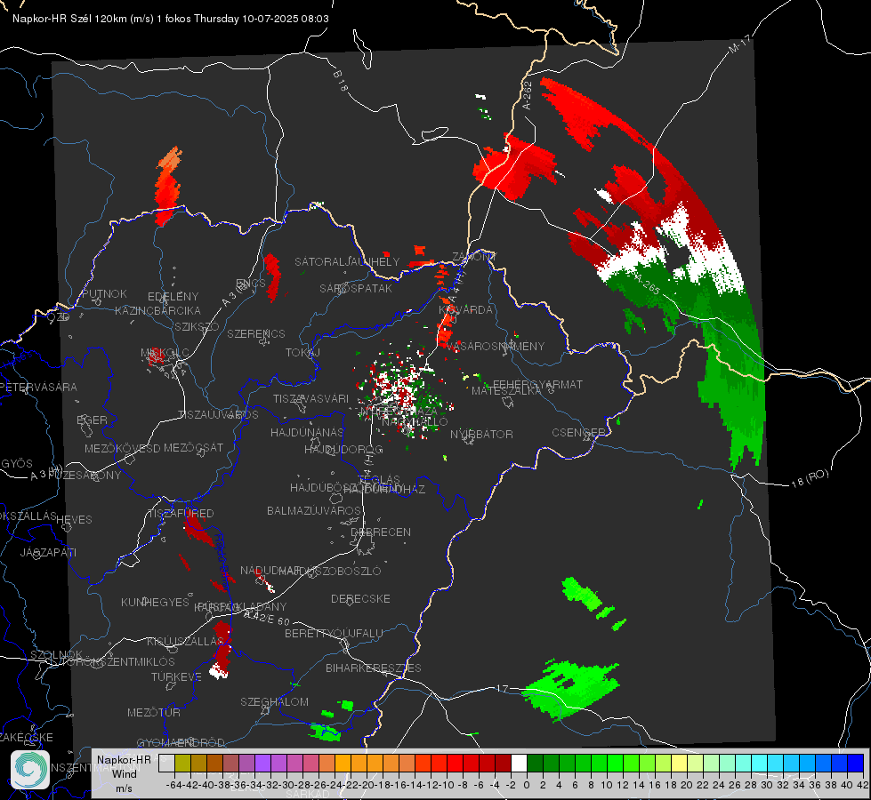Click the MISKOLC city label
The height and width of the screenshot is (800, 871).
pyautogui.click(x=165, y=353)
